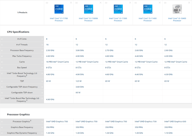Remove the Core i5-11400 column with its X
This screenshot has height=136, width=192.
[160, 3]
